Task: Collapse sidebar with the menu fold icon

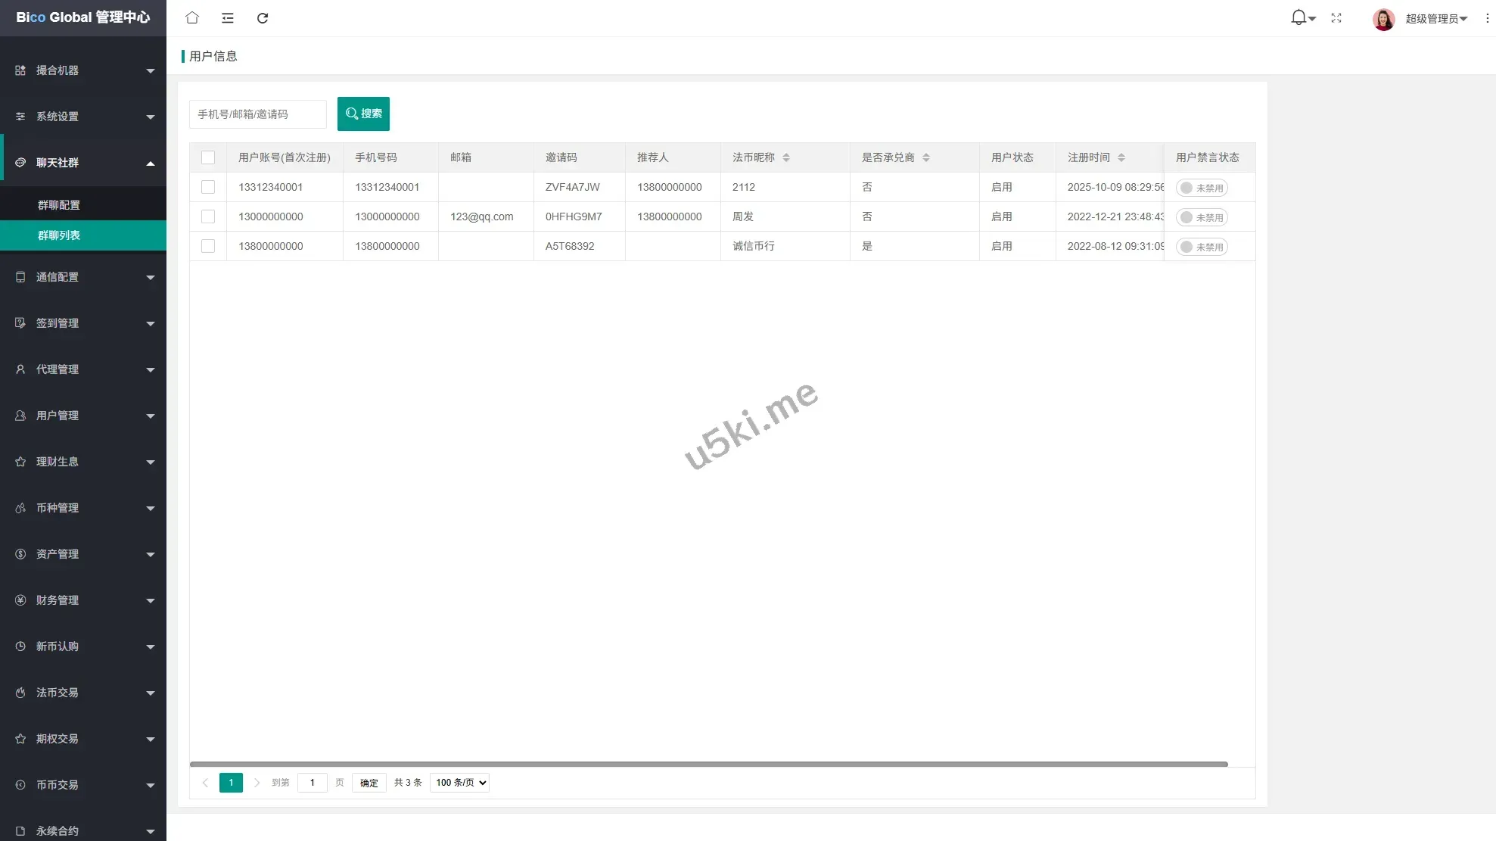Action: click(x=227, y=17)
